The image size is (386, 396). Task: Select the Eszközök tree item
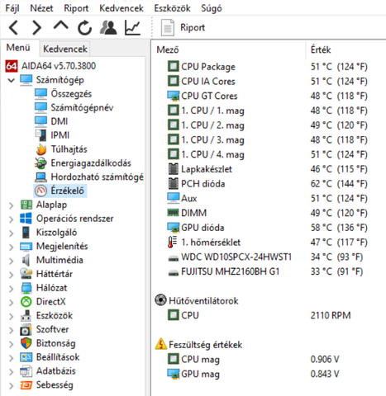click(x=55, y=315)
